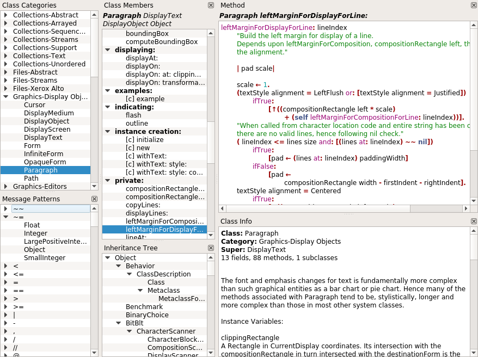Close the Inheritance Tree panel
Viewport: 478px width, 357px height.
click(x=211, y=248)
